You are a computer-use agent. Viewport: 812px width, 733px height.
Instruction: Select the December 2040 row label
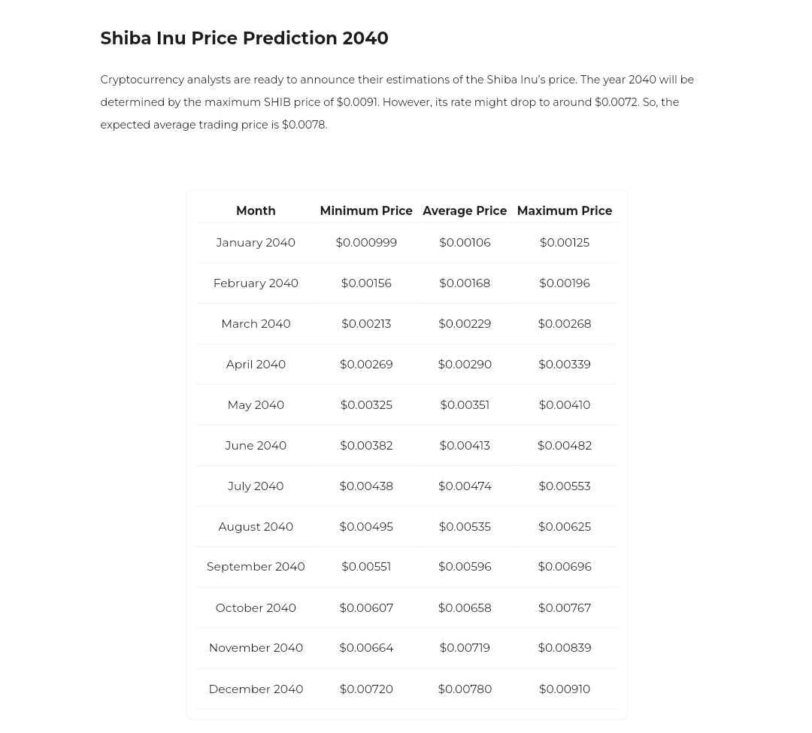click(256, 689)
